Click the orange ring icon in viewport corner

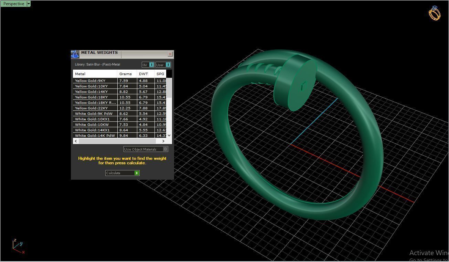point(435,13)
